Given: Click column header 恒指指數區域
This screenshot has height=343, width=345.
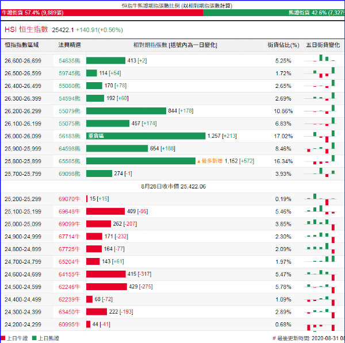Looking at the screenshot, I should (22, 45).
